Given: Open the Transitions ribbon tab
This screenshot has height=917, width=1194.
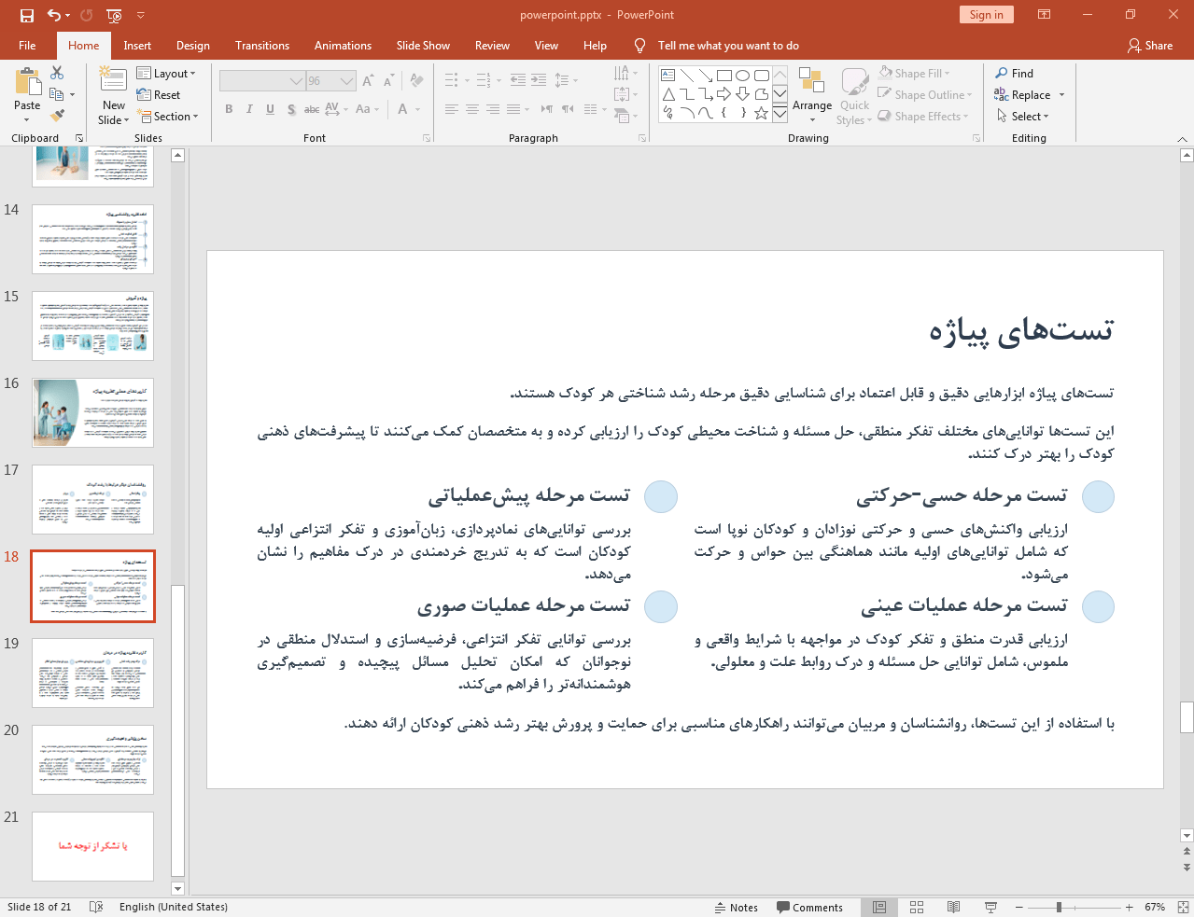Looking at the screenshot, I should click(261, 46).
